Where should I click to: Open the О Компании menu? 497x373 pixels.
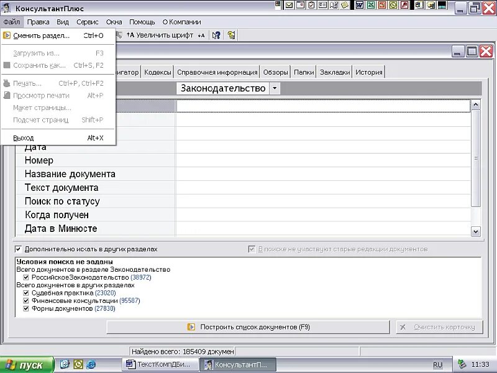point(181,22)
